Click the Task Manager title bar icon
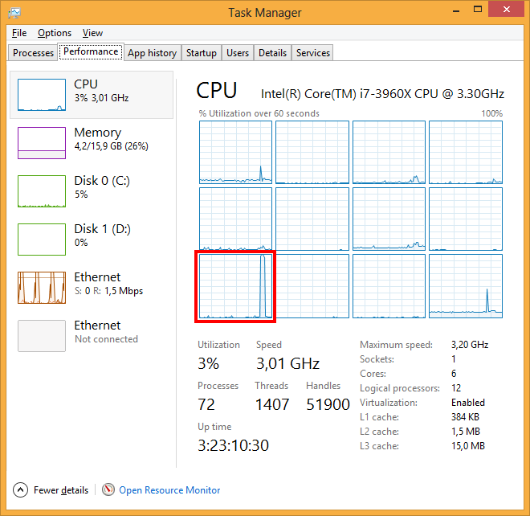530x516 pixels. click(14, 12)
